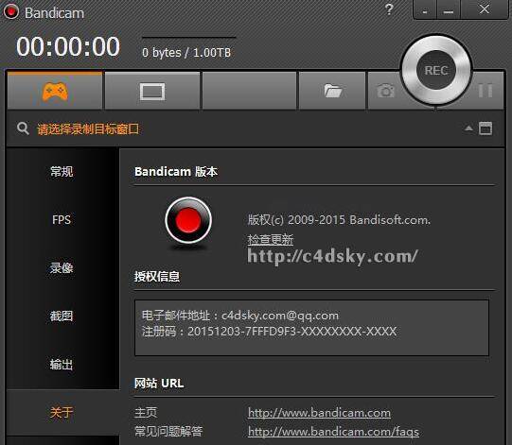Open the 截图 settings tab
512x445 pixels.
[x=62, y=316]
